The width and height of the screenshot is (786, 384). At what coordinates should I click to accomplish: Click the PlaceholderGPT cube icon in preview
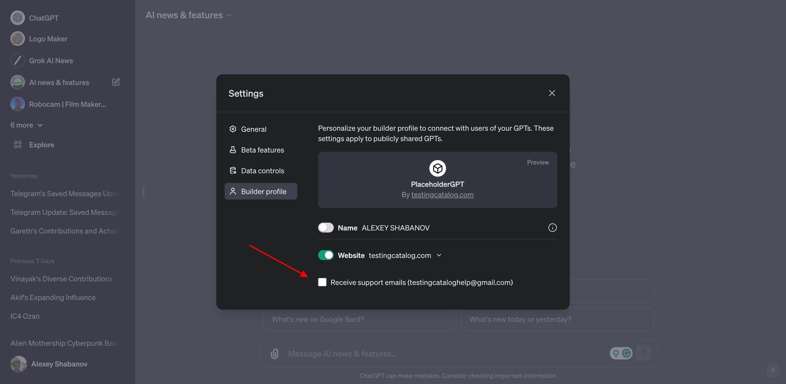click(437, 168)
